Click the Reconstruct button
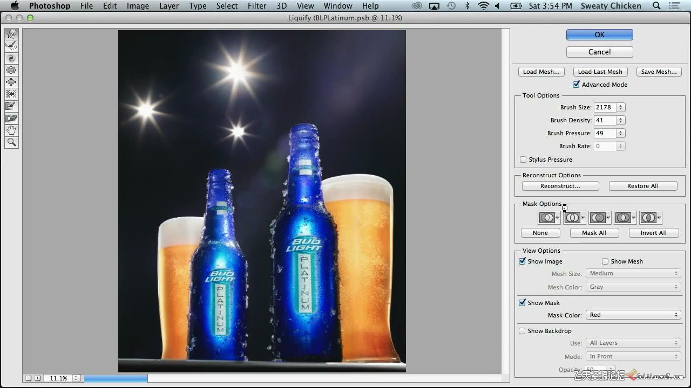Viewport: 691px width, 388px height. click(x=560, y=186)
